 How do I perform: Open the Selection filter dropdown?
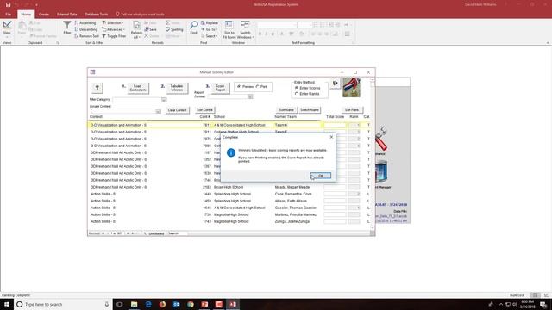point(113,23)
